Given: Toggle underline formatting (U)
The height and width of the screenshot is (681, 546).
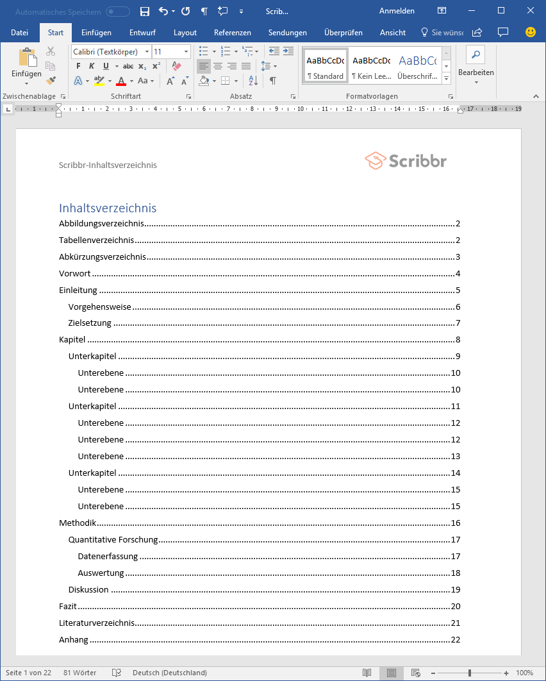Looking at the screenshot, I should pyautogui.click(x=106, y=66).
